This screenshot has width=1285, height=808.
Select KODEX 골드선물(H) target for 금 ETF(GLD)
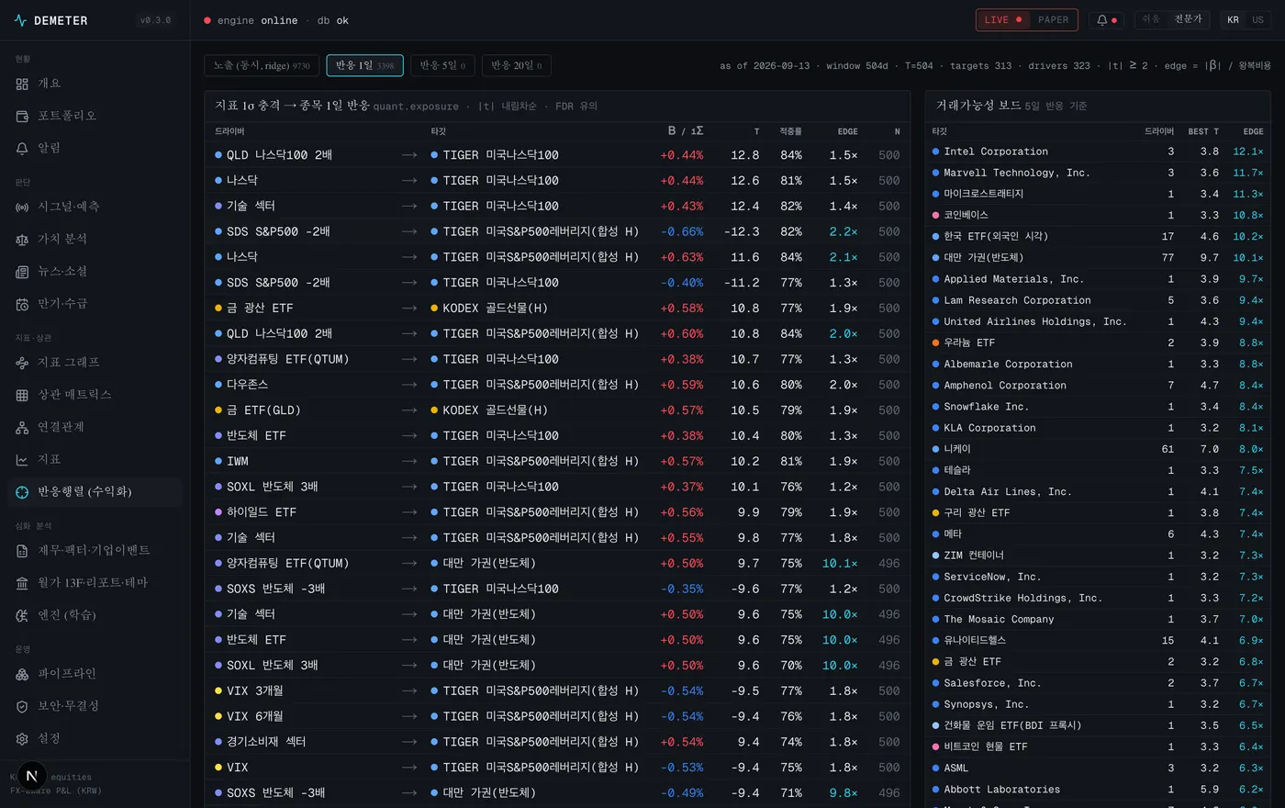click(x=495, y=410)
